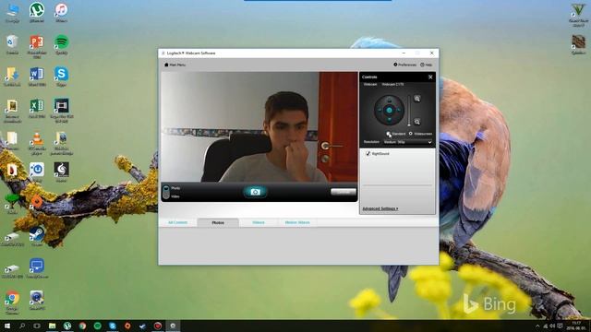
Task: Select the Steam desktop shortcut
Action: pyautogui.click(x=37, y=236)
